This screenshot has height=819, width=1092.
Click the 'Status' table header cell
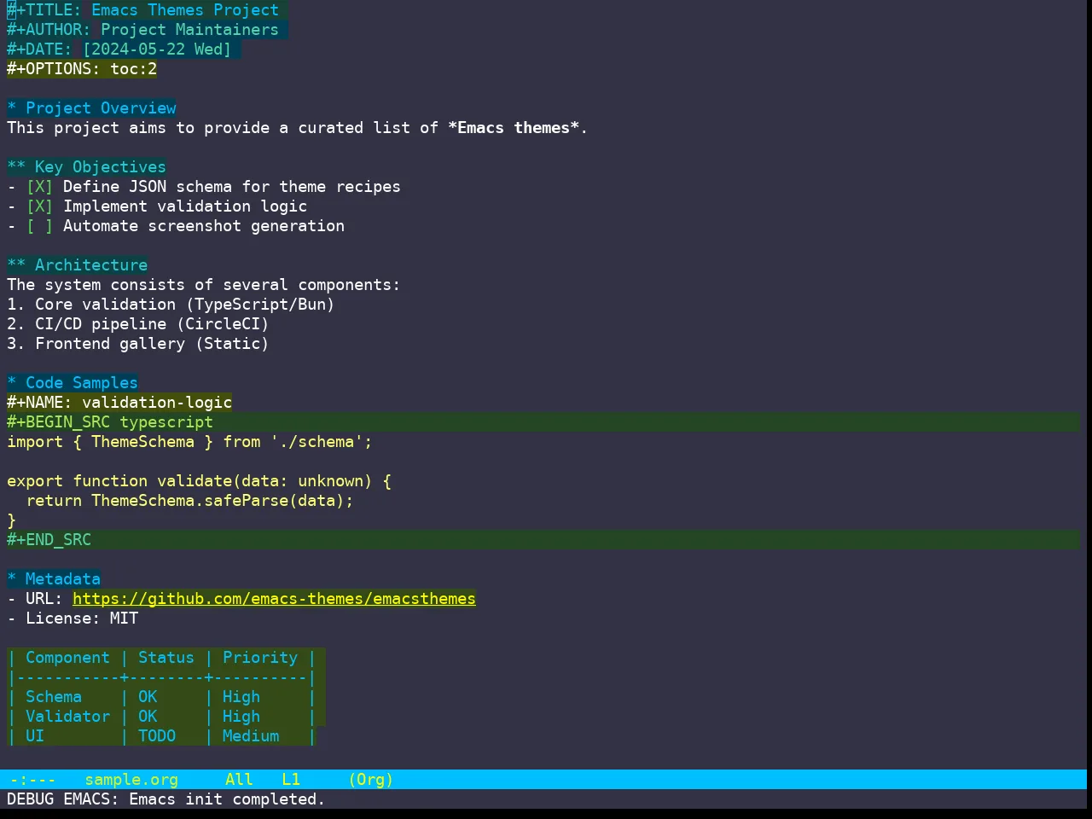point(166,658)
